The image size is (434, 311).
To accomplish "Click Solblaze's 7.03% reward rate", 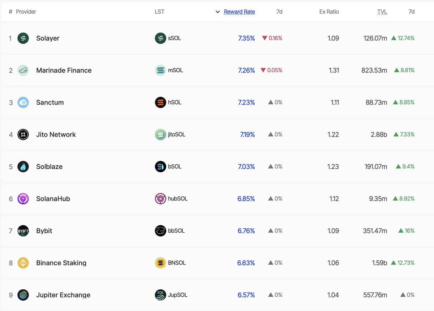I will pyautogui.click(x=246, y=167).
